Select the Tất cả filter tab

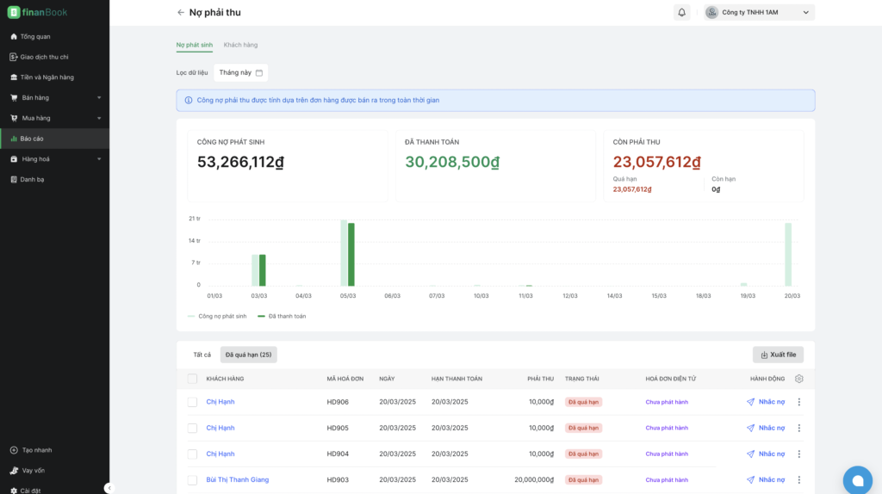[202, 355]
